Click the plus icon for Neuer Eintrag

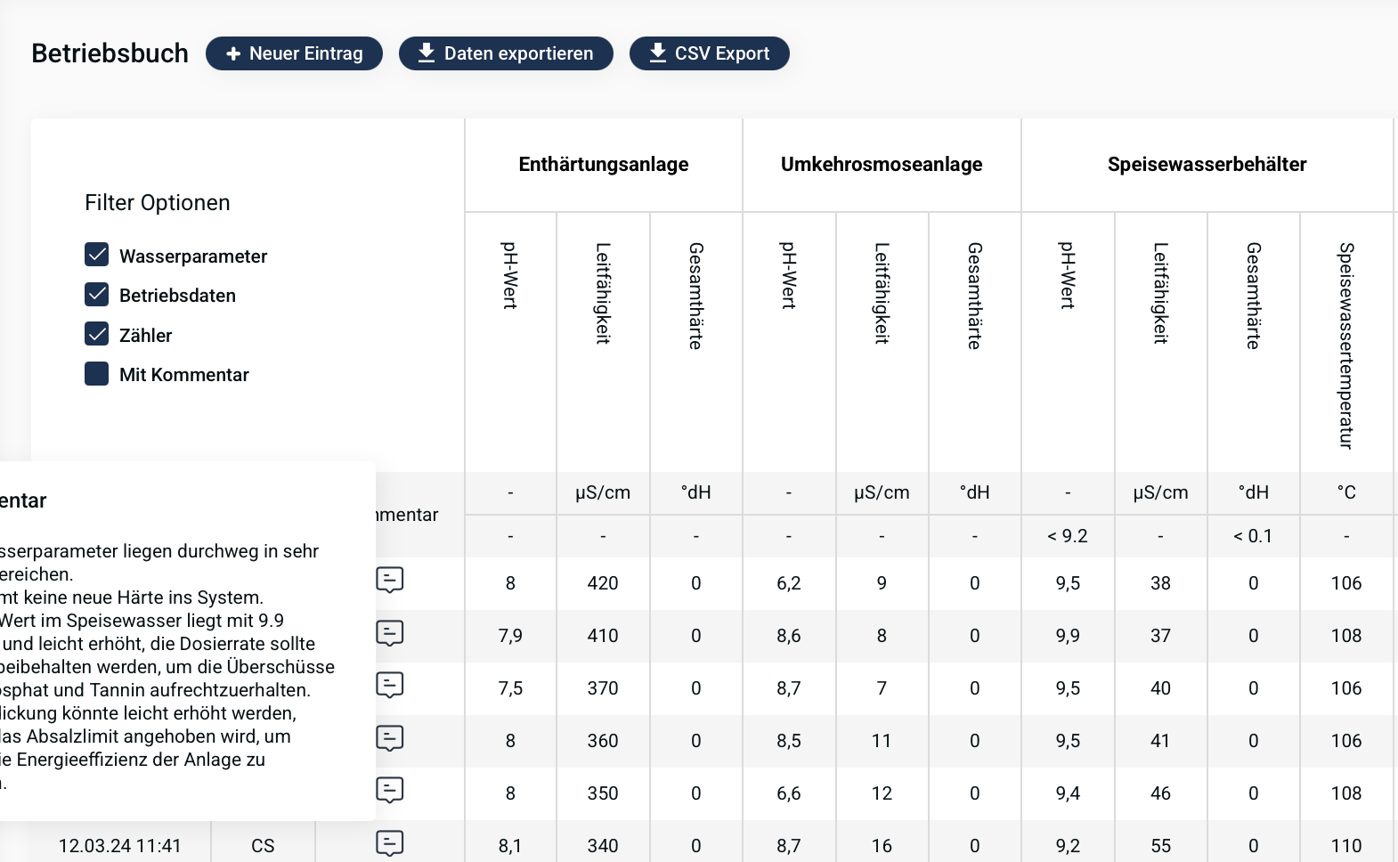pos(233,54)
